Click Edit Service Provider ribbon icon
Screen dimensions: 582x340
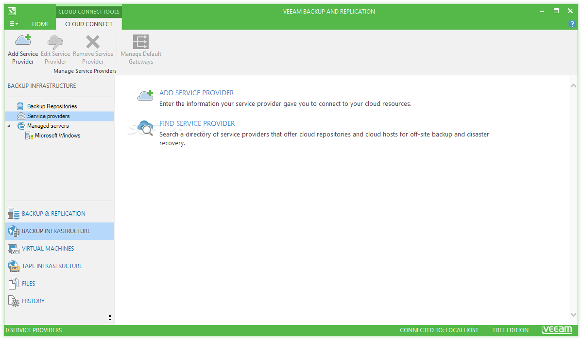coord(55,42)
